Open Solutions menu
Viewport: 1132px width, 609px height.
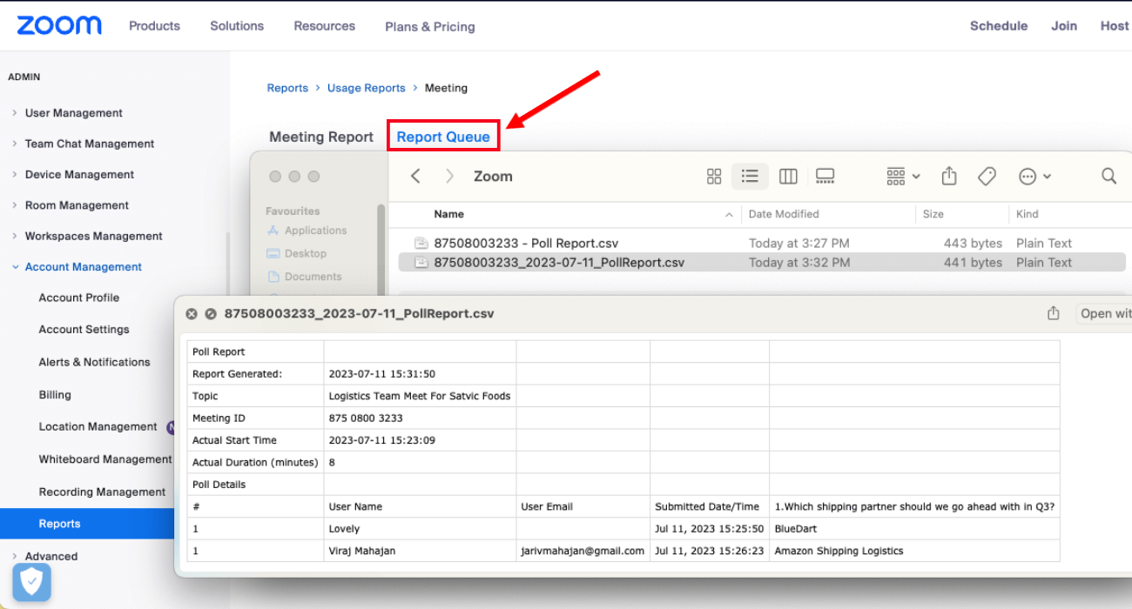tap(237, 26)
